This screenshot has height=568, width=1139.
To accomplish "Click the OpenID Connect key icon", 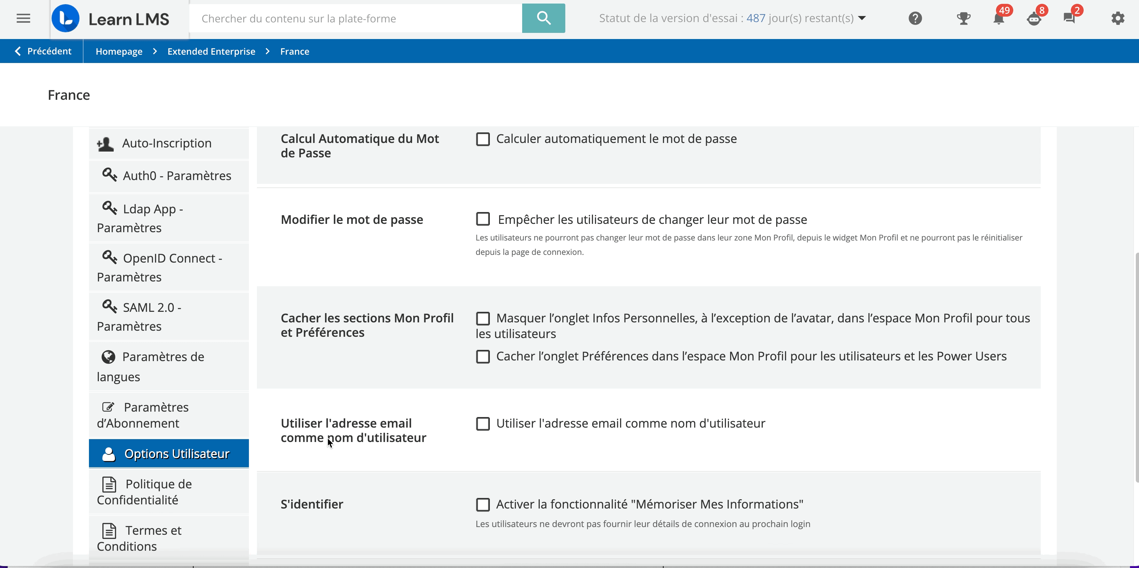I will coord(109,257).
